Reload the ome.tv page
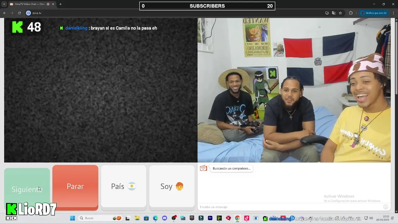Viewport: 398px width, 223px height. (19, 13)
